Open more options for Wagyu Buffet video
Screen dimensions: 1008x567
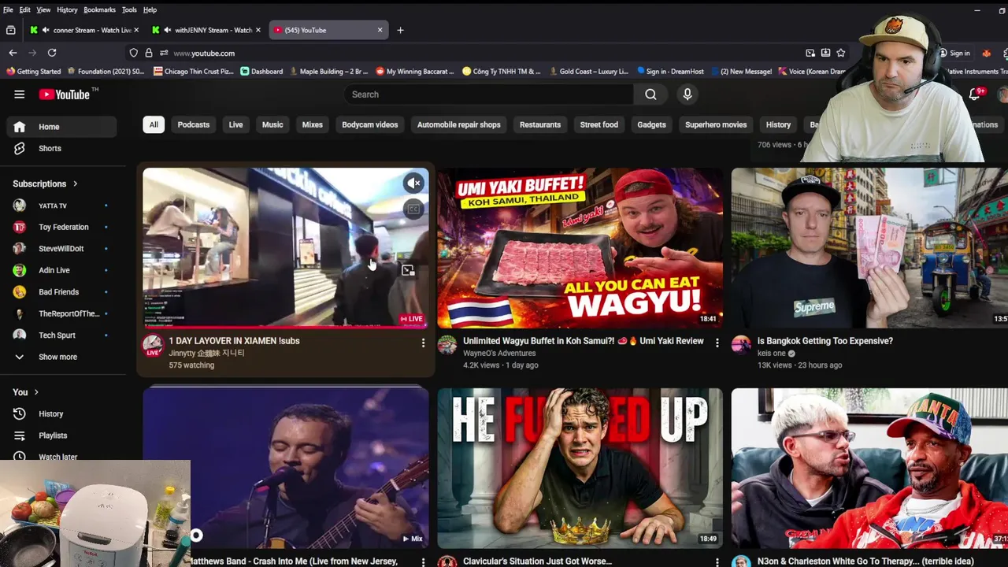[x=717, y=343]
